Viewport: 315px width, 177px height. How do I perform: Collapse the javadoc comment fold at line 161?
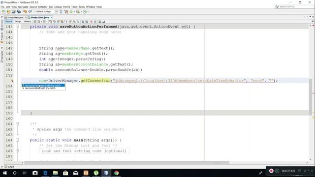click(17, 124)
